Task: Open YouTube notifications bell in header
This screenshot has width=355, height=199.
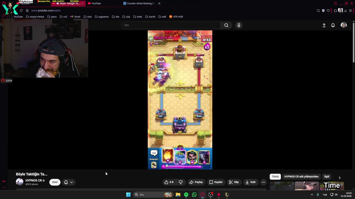Action: click(333, 25)
